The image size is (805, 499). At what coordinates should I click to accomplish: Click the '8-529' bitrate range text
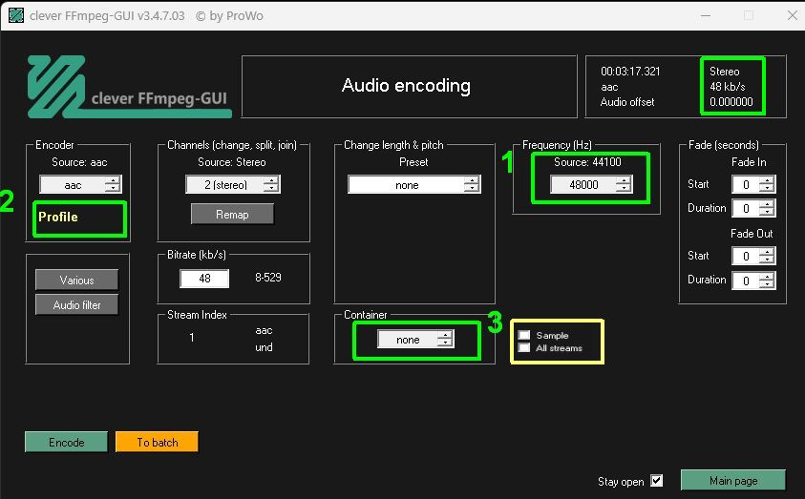[268, 278]
